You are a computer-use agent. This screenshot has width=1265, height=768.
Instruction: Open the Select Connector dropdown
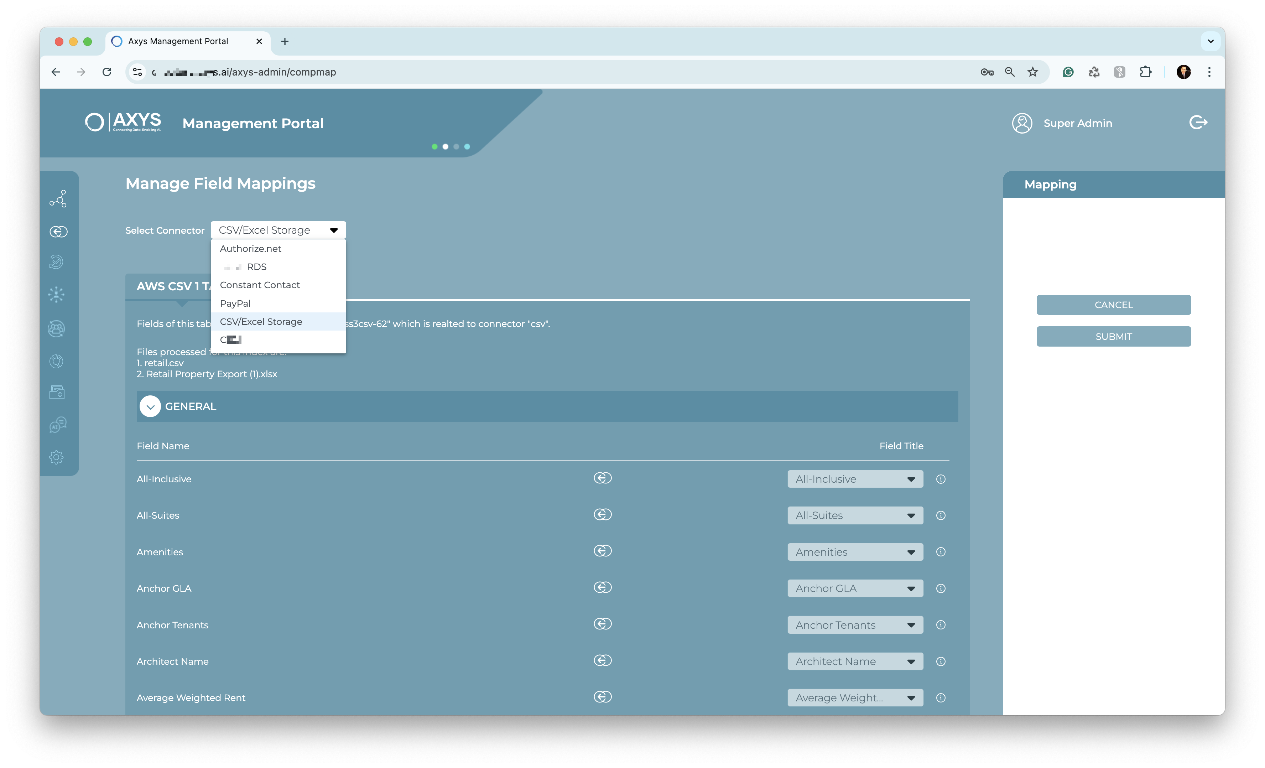click(278, 230)
